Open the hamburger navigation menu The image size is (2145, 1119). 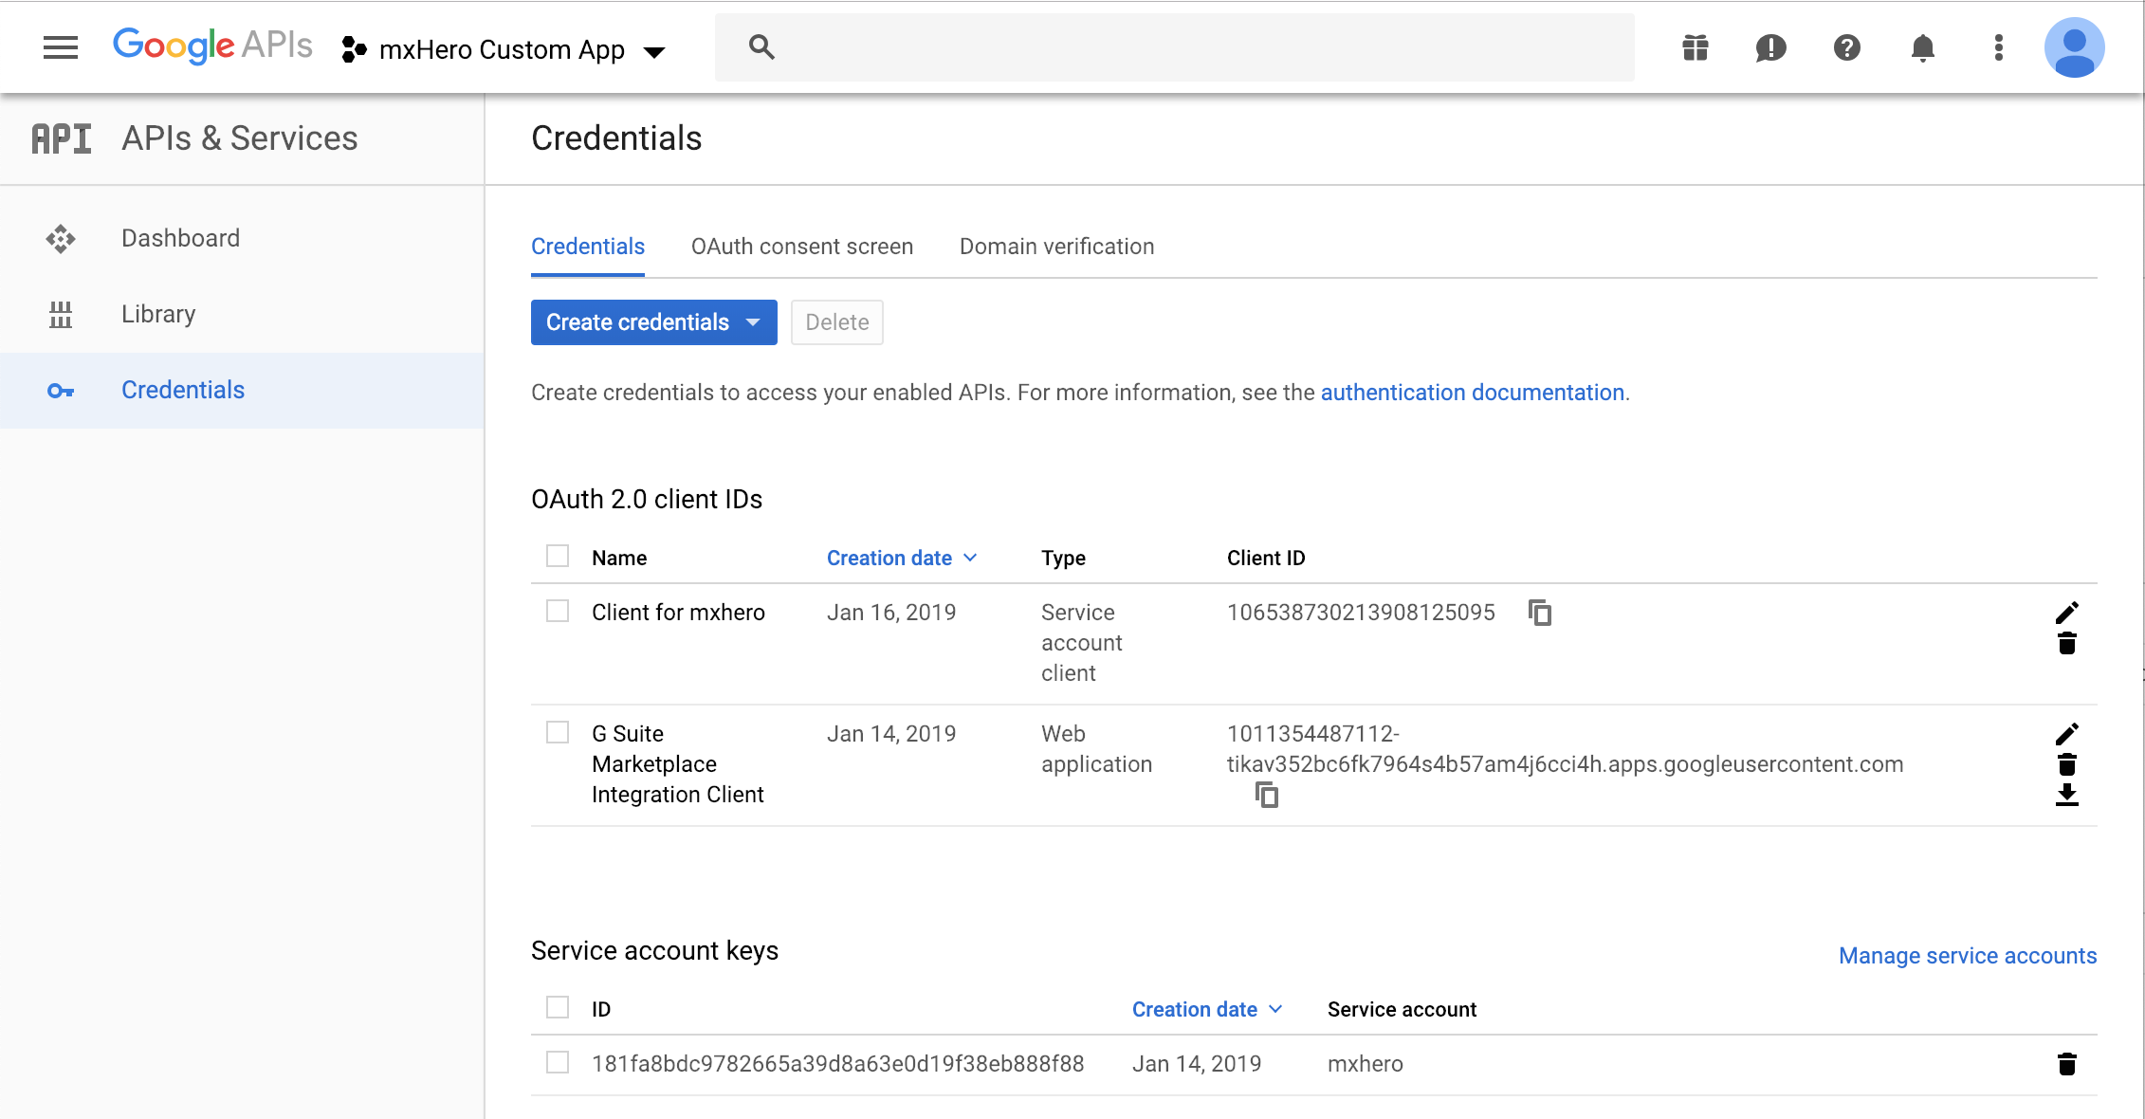tap(61, 47)
